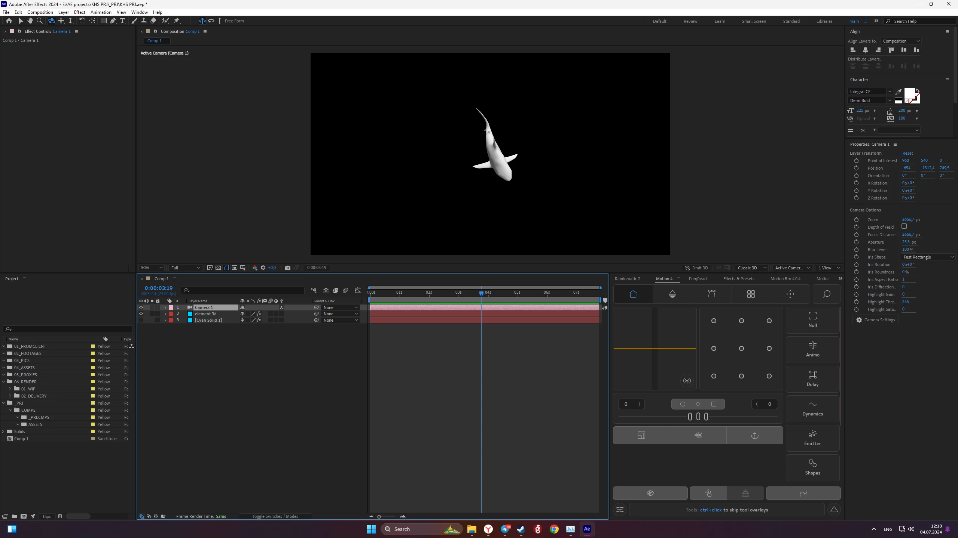The image size is (958, 538).
Task: Switch to the Effects & Presets tab
Action: [x=738, y=279]
